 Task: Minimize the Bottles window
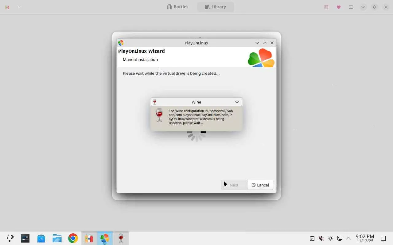click(x=363, y=7)
